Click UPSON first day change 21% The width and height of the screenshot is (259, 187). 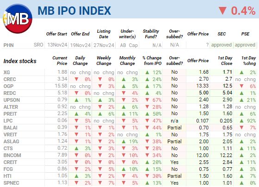point(245,100)
